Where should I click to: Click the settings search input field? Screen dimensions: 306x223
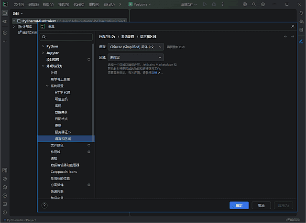tap(68, 37)
